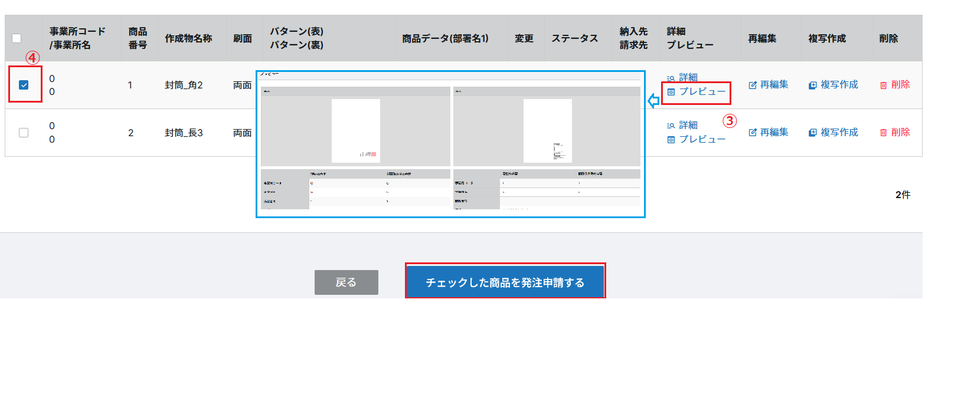Click プレビュー for 封筒_長3 row
This screenshot has width=958, height=398.
click(x=697, y=139)
